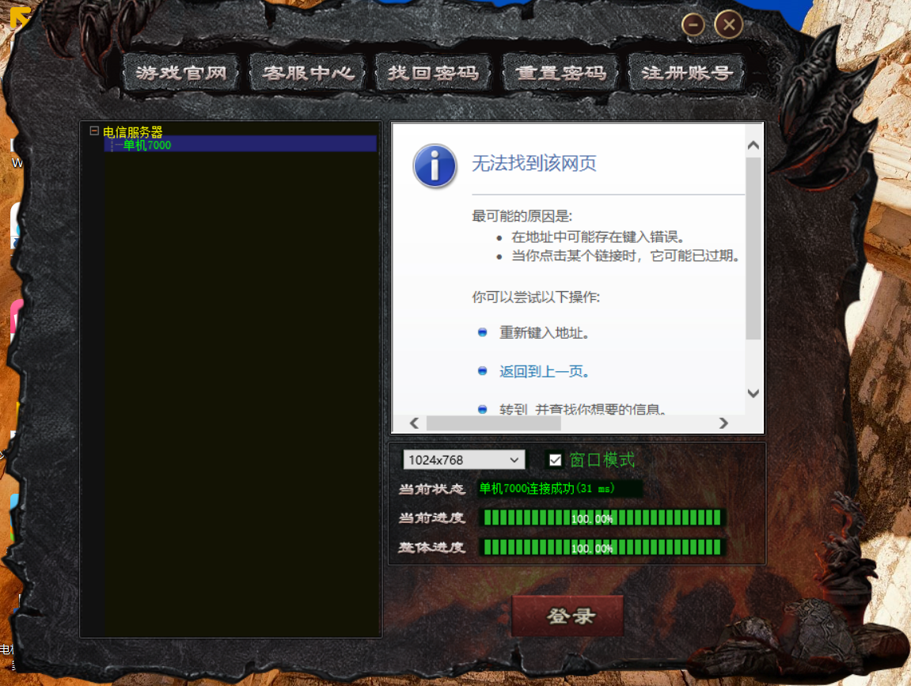
Task: Click the web panel scroll-right arrow
Action: 723,423
